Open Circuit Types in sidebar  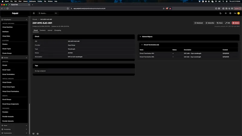pyautogui.click(x=6, y=70)
